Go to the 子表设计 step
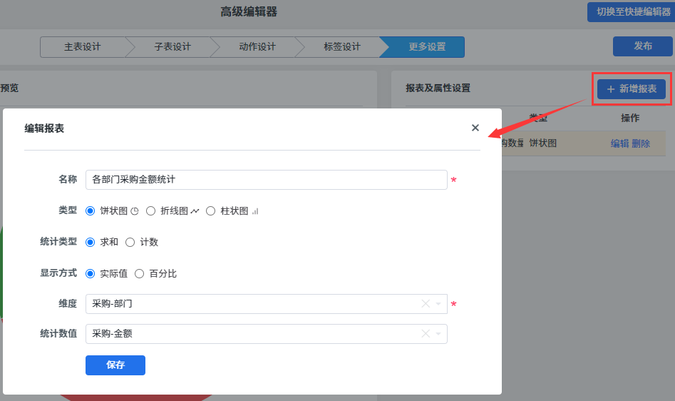 (172, 47)
